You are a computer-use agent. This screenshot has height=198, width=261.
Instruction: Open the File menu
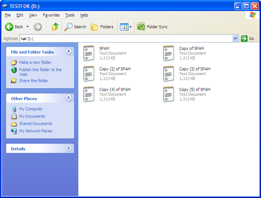(x=8, y=15)
